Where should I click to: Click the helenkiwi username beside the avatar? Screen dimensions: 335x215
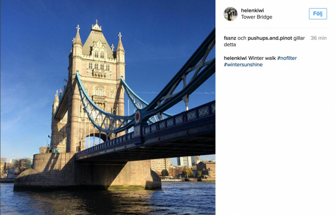click(253, 10)
